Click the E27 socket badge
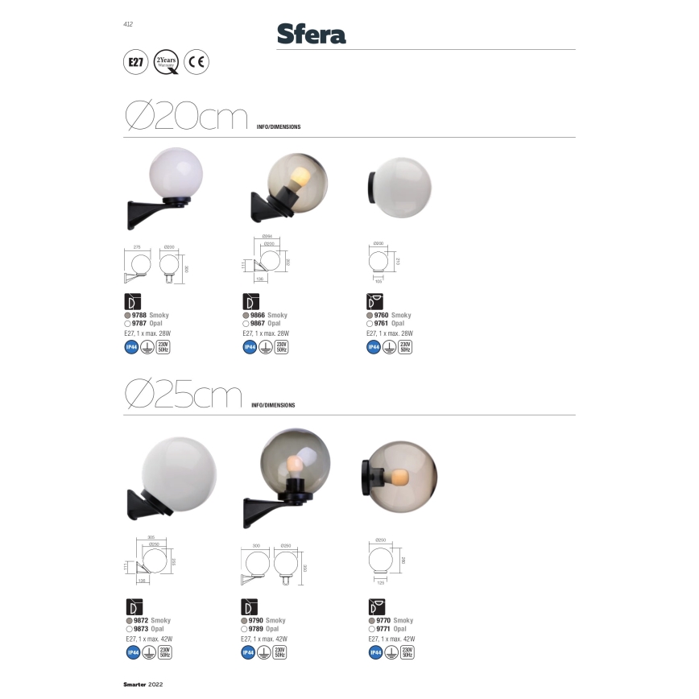Viewport: 699px width, 699px height. pyautogui.click(x=137, y=63)
